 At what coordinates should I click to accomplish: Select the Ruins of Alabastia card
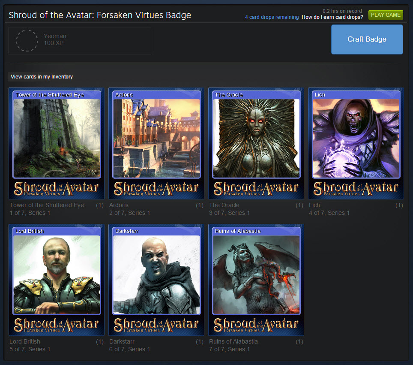point(256,280)
